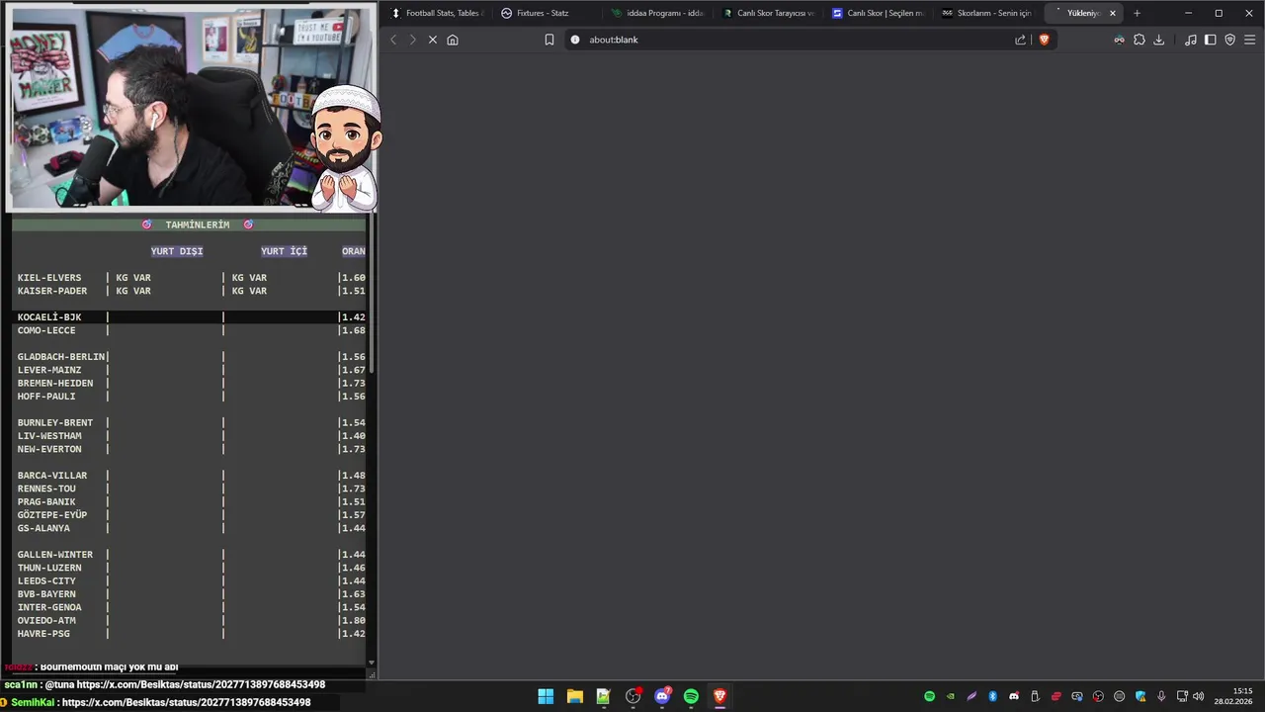Open Discord from the taskbar
The height and width of the screenshot is (712, 1265).
tap(662, 696)
